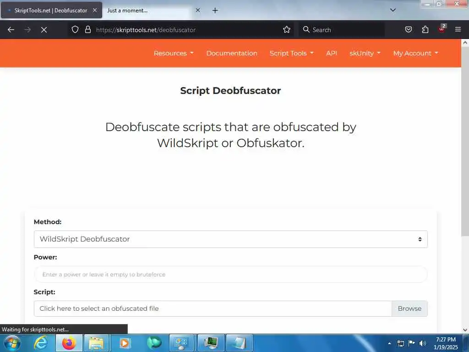Click the volume speaker tray icon
The height and width of the screenshot is (352, 469).
coord(422,343)
